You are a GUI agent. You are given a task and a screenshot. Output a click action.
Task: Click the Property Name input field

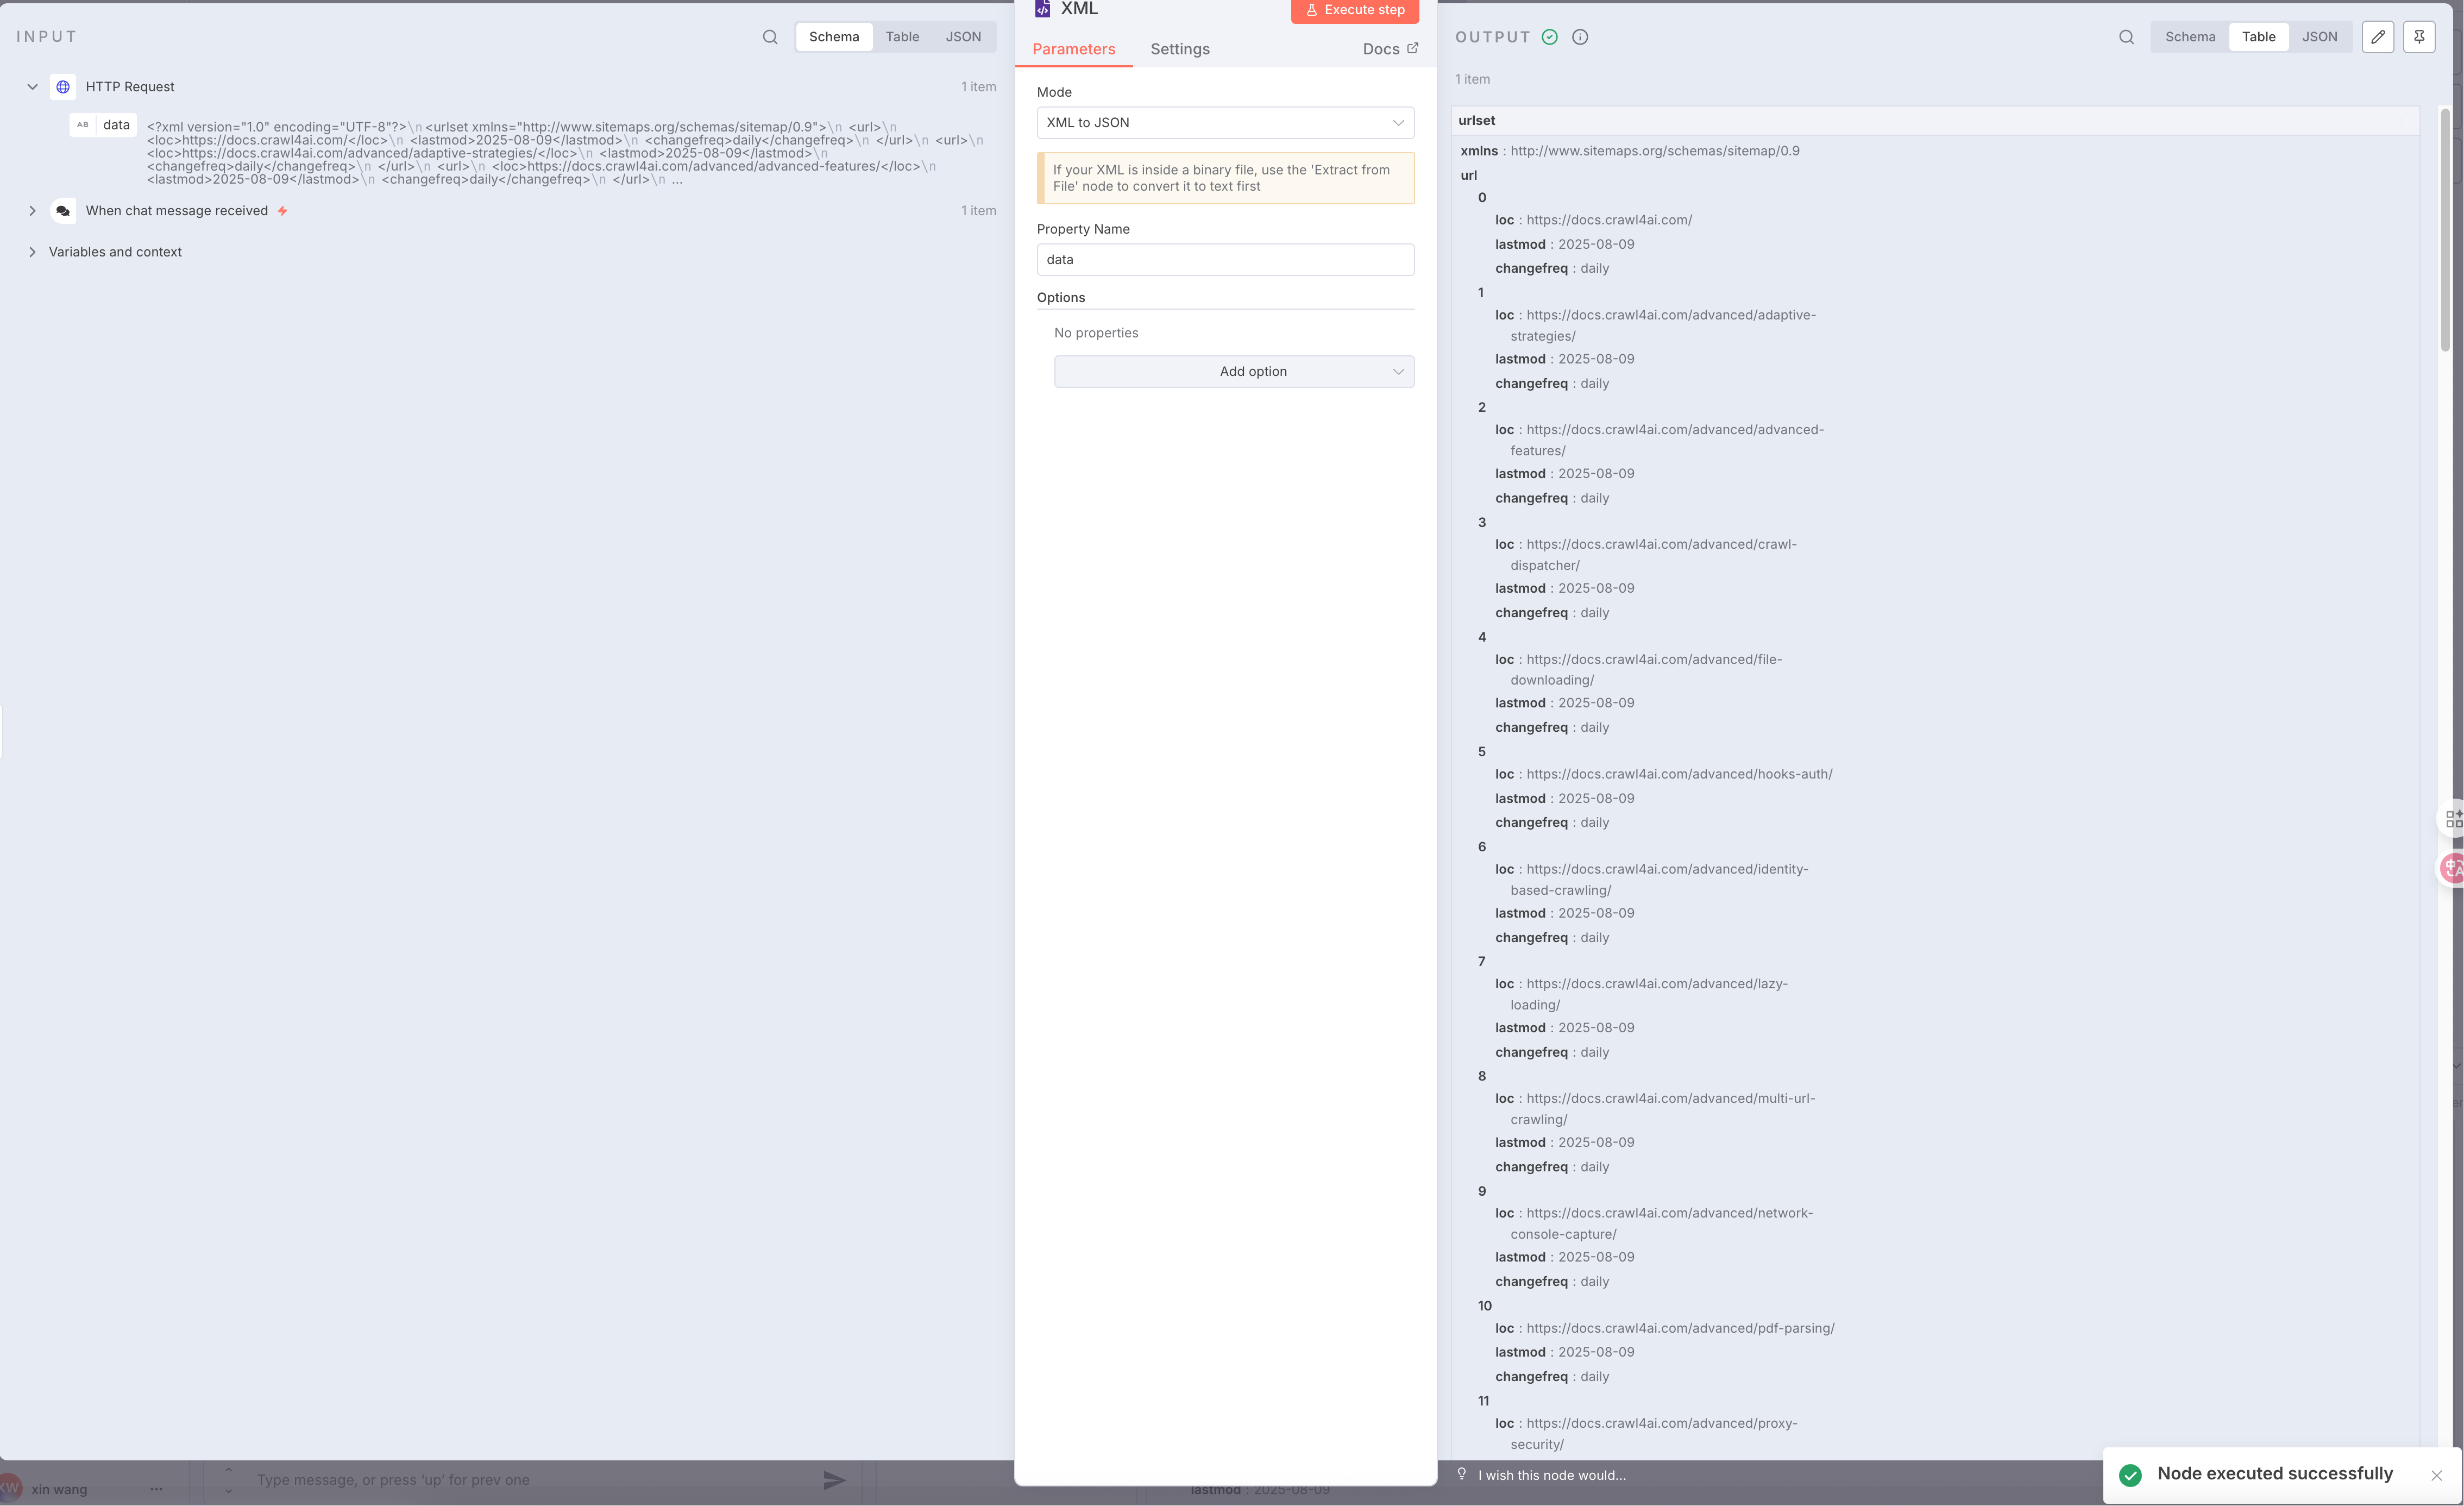1225,259
